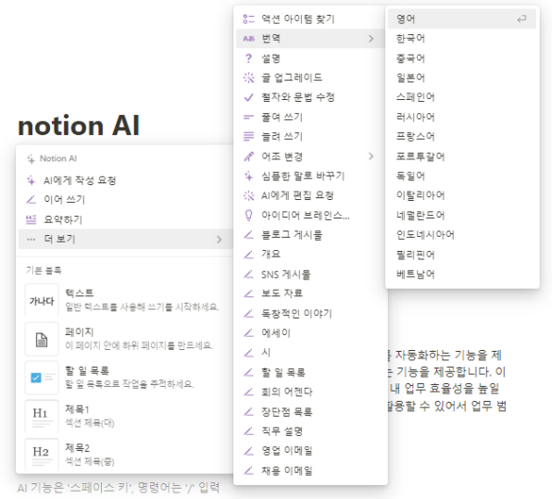This screenshot has height=499, width=552.
Task: Click the summary icon beside 요약하기
Action: (31, 220)
